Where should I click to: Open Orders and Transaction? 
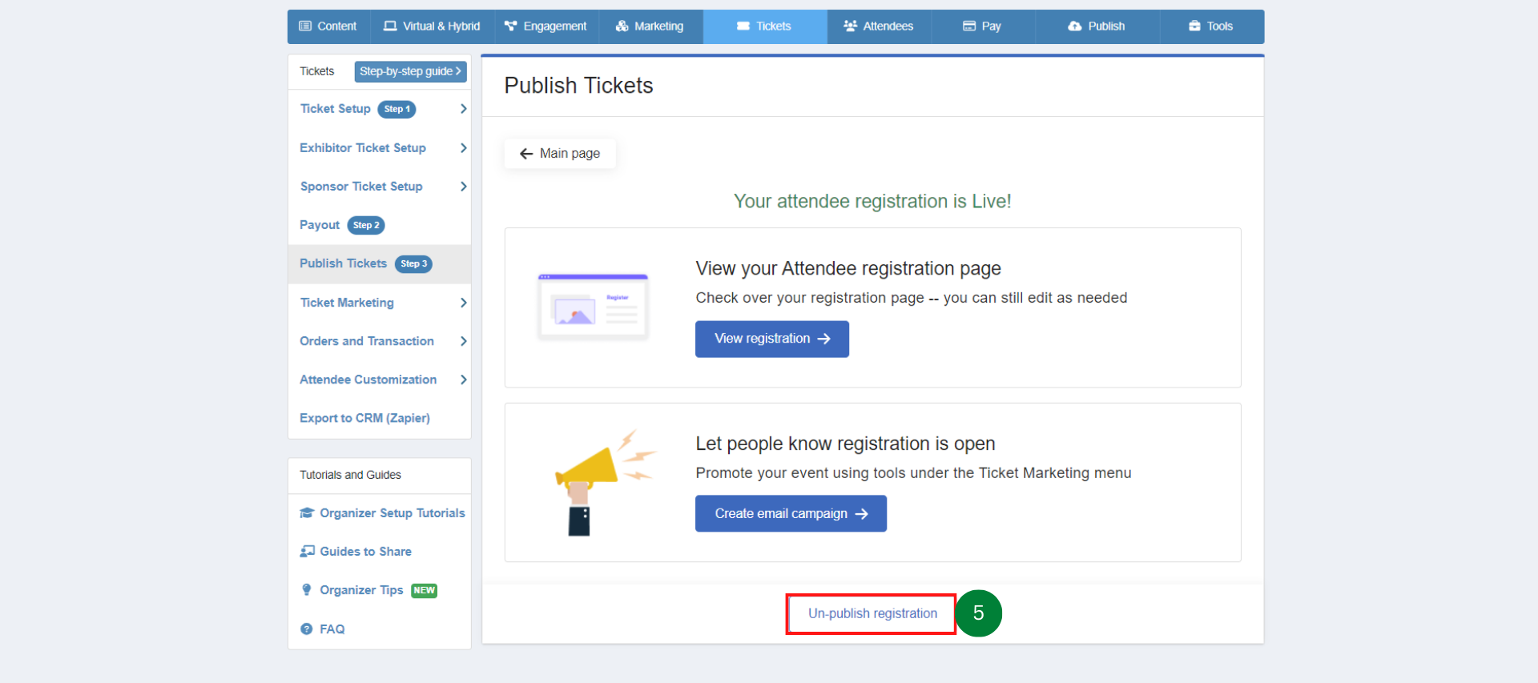click(x=367, y=341)
